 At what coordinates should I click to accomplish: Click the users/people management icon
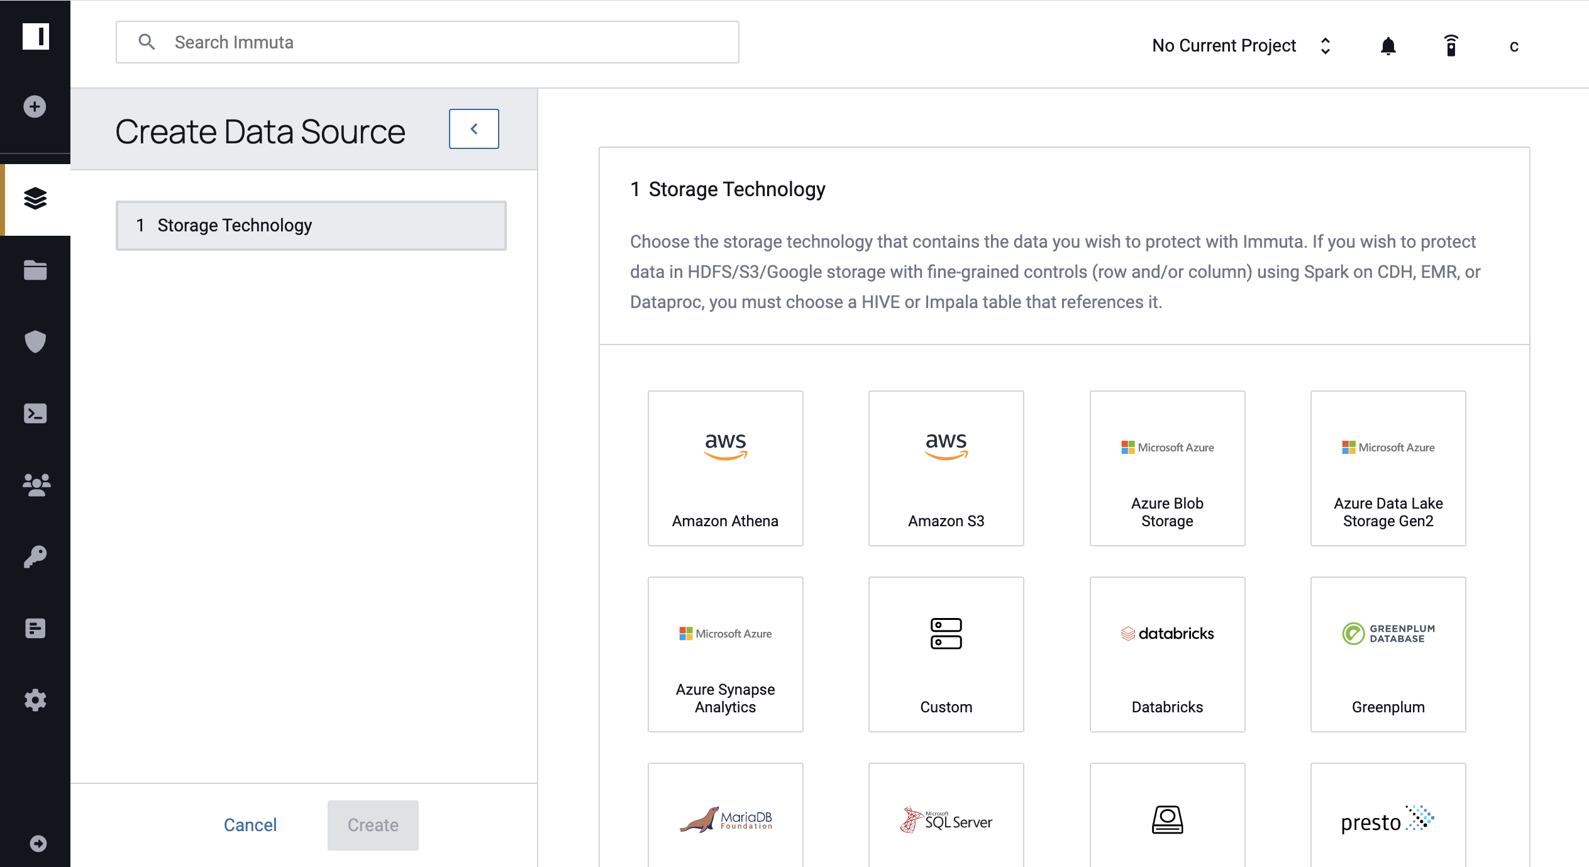click(x=34, y=485)
